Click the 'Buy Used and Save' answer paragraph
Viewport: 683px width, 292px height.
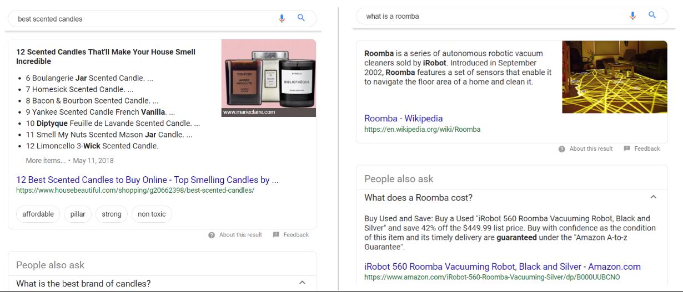click(x=510, y=233)
